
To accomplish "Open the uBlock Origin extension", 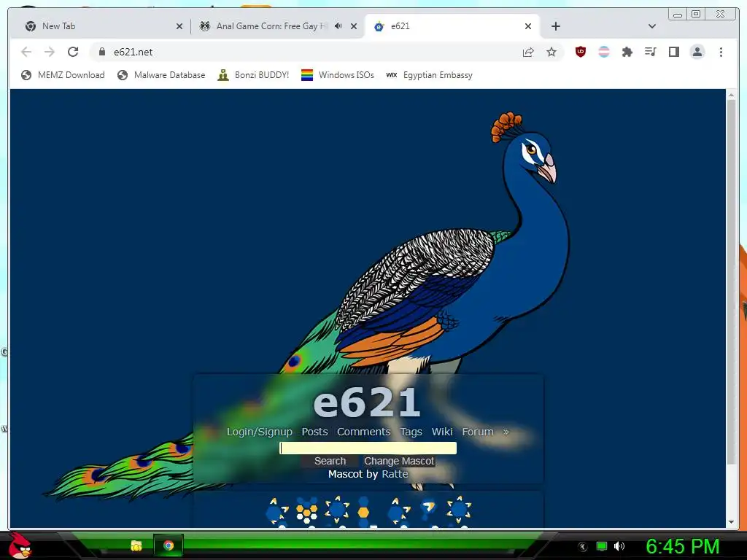I will coord(580,52).
